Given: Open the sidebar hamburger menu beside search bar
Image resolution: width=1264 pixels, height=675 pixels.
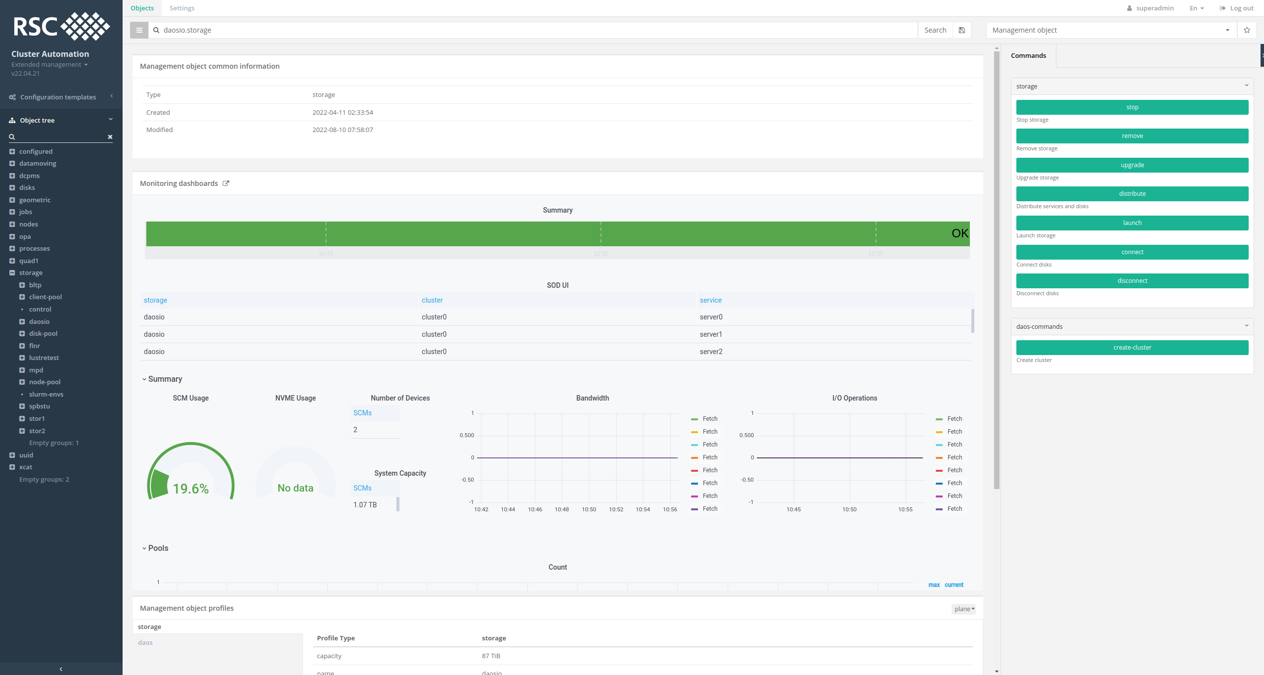Looking at the screenshot, I should [139, 30].
